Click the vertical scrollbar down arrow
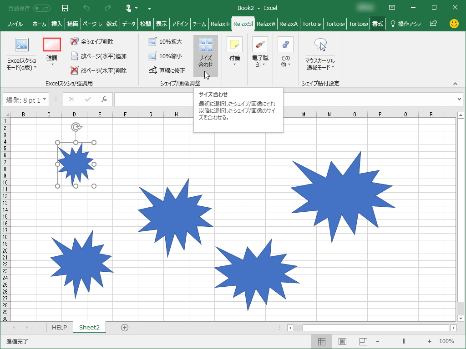The width and height of the screenshot is (466, 349). point(461,319)
